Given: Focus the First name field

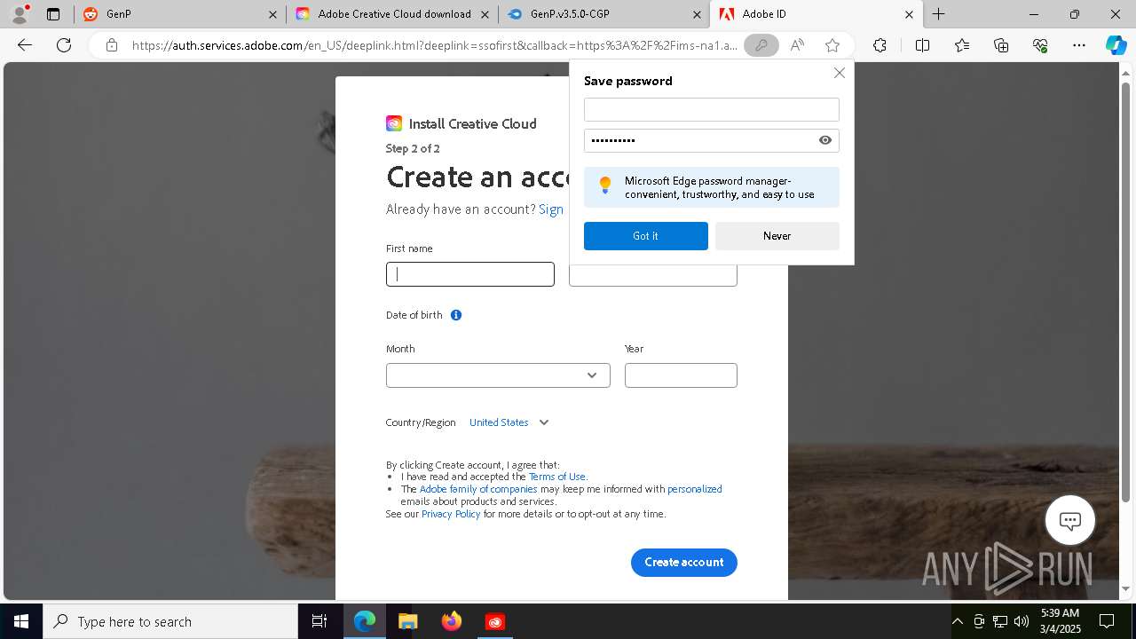Looking at the screenshot, I should (x=470, y=274).
